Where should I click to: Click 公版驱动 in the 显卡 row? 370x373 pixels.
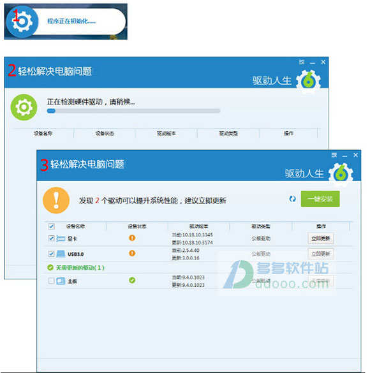tap(261, 238)
